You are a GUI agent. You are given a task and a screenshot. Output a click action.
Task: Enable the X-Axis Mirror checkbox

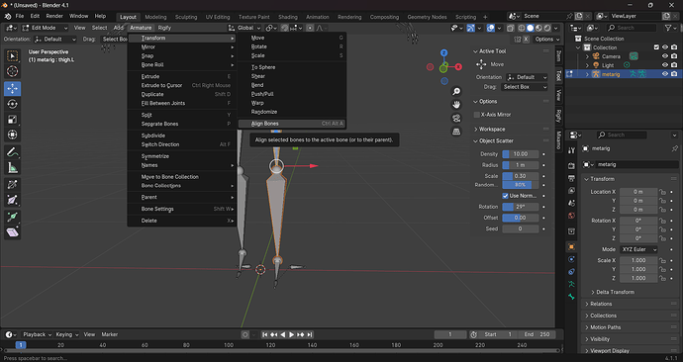[x=476, y=115]
